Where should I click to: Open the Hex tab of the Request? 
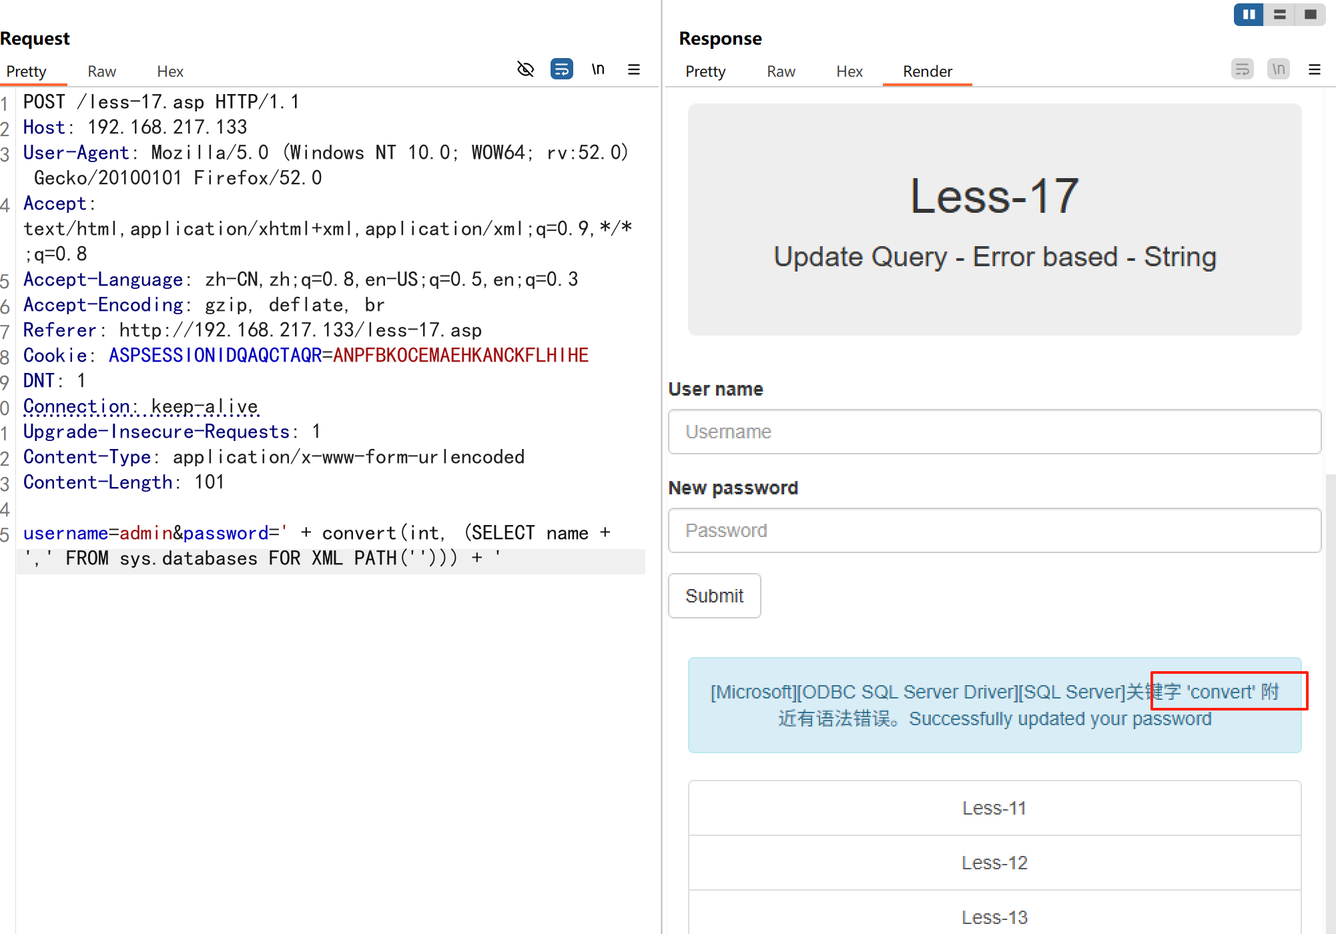170,71
